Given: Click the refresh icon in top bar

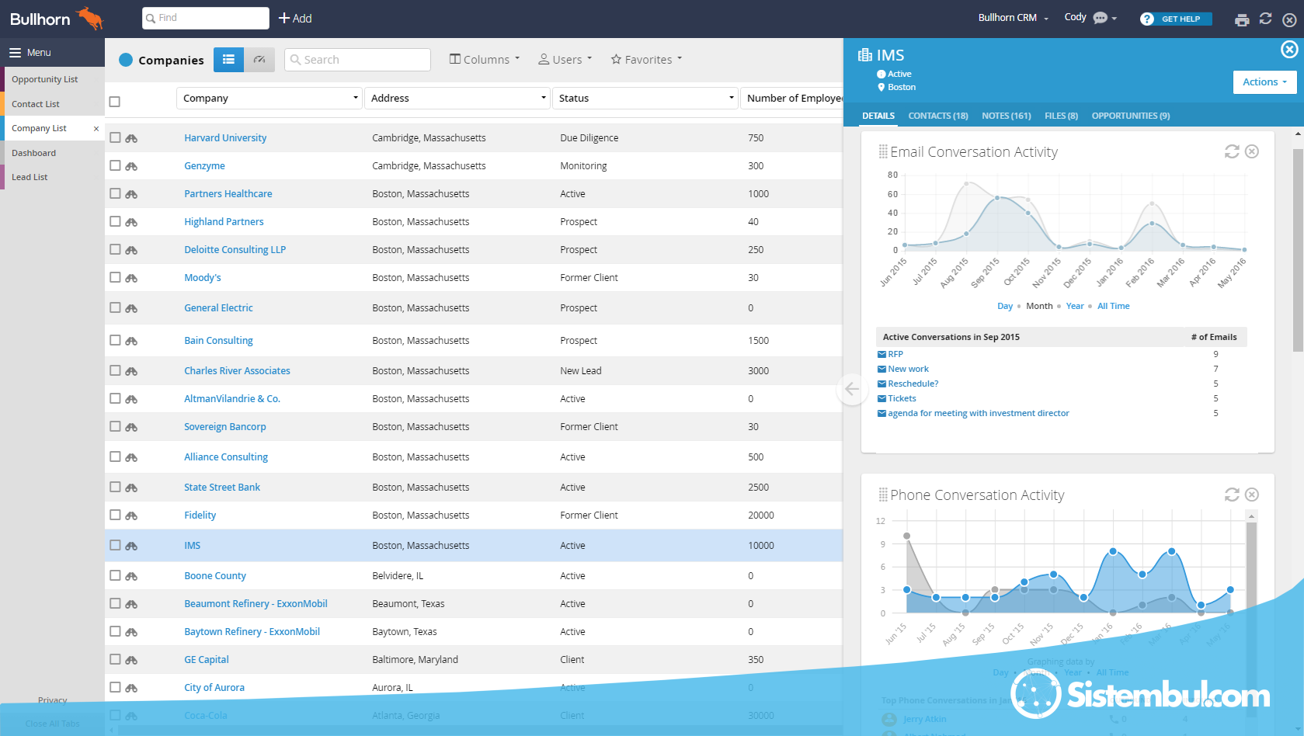Looking at the screenshot, I should (x=1266, y=19).
